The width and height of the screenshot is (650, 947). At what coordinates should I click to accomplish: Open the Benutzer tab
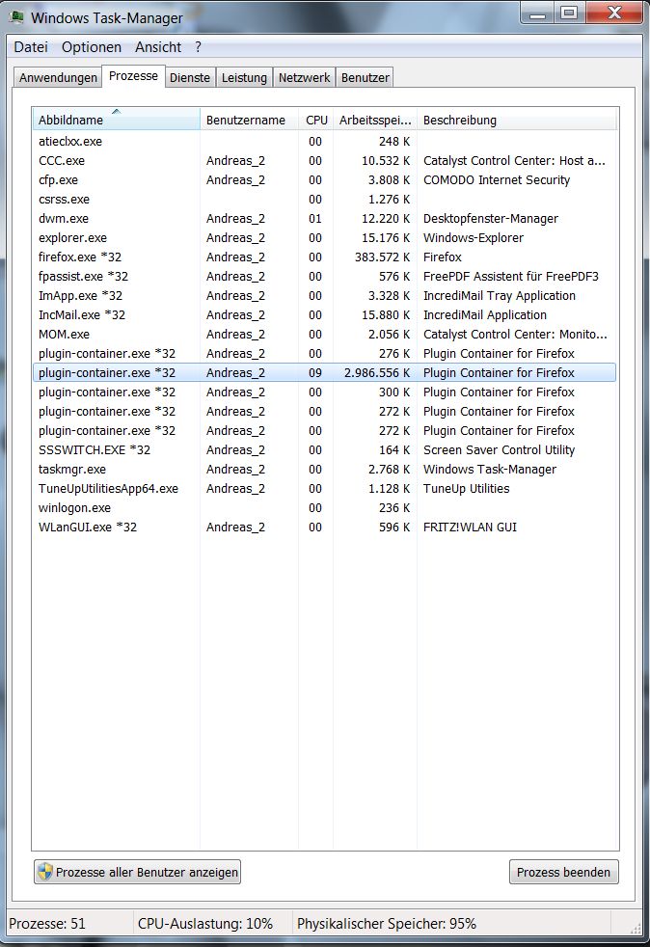coord(365,77)
